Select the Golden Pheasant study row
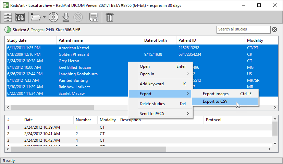283x164 pixels. 142,54
